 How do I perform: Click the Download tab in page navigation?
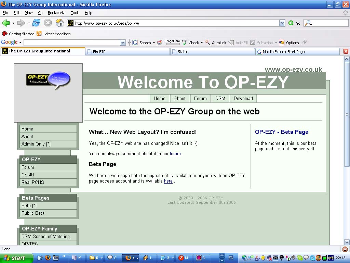[x=243, y=98]
